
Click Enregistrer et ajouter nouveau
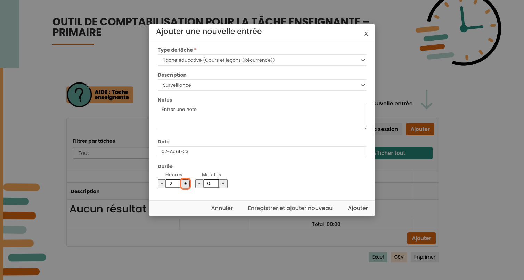(x=290, y=208)
